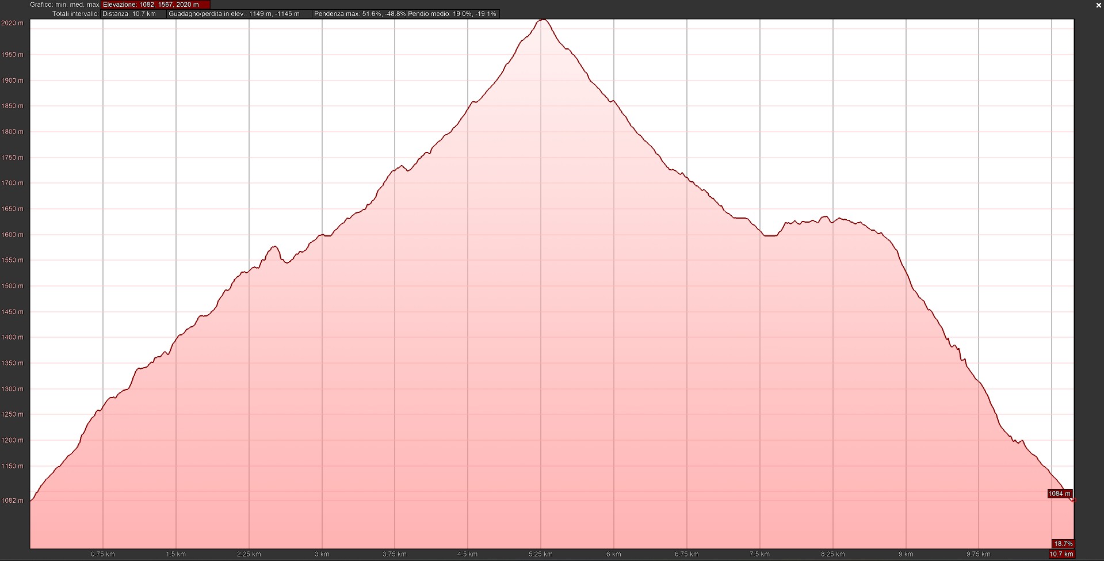Click the '3.75 km' x-axis label
Screen dimensions: 1104x561
[x=395, y=554]
